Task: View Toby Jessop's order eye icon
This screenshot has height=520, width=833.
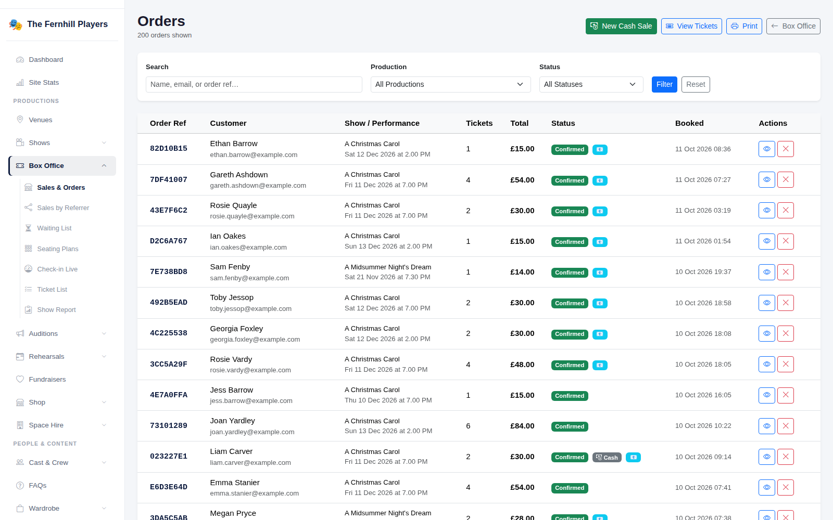Action: click(767, 303)
